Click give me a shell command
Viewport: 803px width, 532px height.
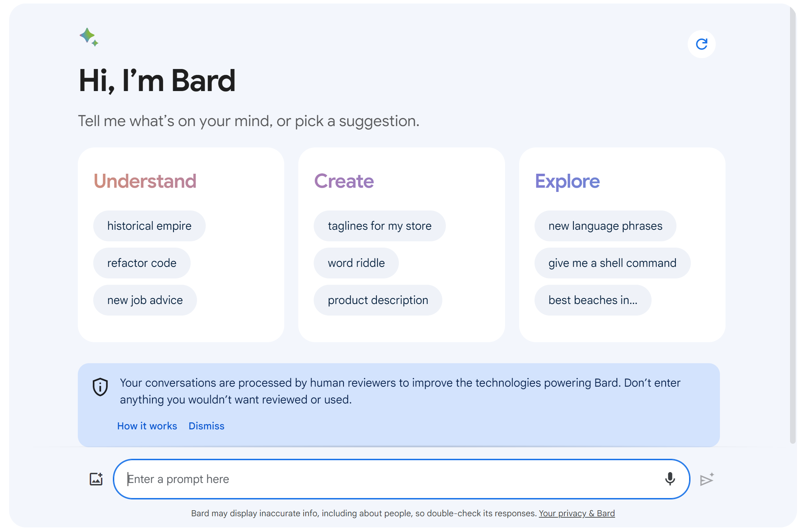pyautogui.click(x=612, y=263)
